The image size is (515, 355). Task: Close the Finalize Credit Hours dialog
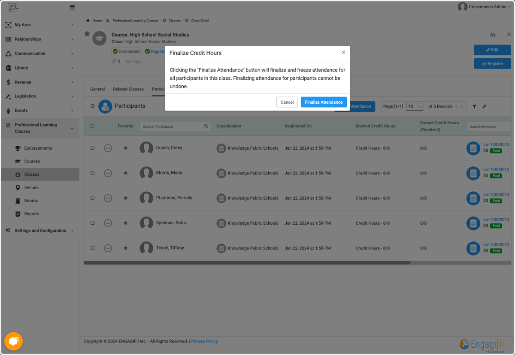pos(343,52)
